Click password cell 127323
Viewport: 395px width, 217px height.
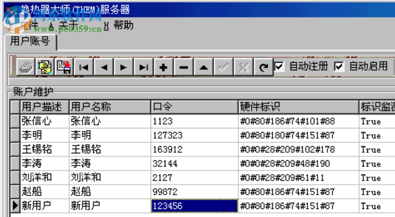coord(195,136)
